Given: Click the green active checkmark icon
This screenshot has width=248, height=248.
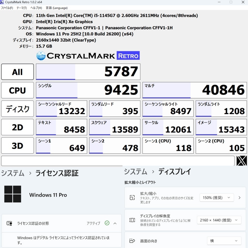Looking at the screenshot, I should (x=107, y=223).
